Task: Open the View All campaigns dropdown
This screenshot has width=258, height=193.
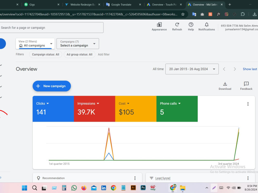Action: pos(35,44)
